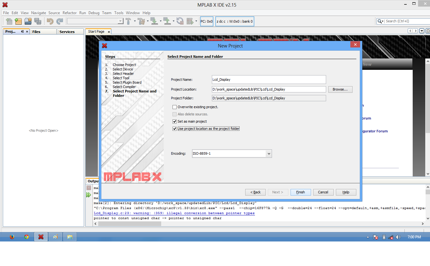Click the Help button in the dialog
The height and width of the screenshot is (266, 430).
[x=346, y=192]
